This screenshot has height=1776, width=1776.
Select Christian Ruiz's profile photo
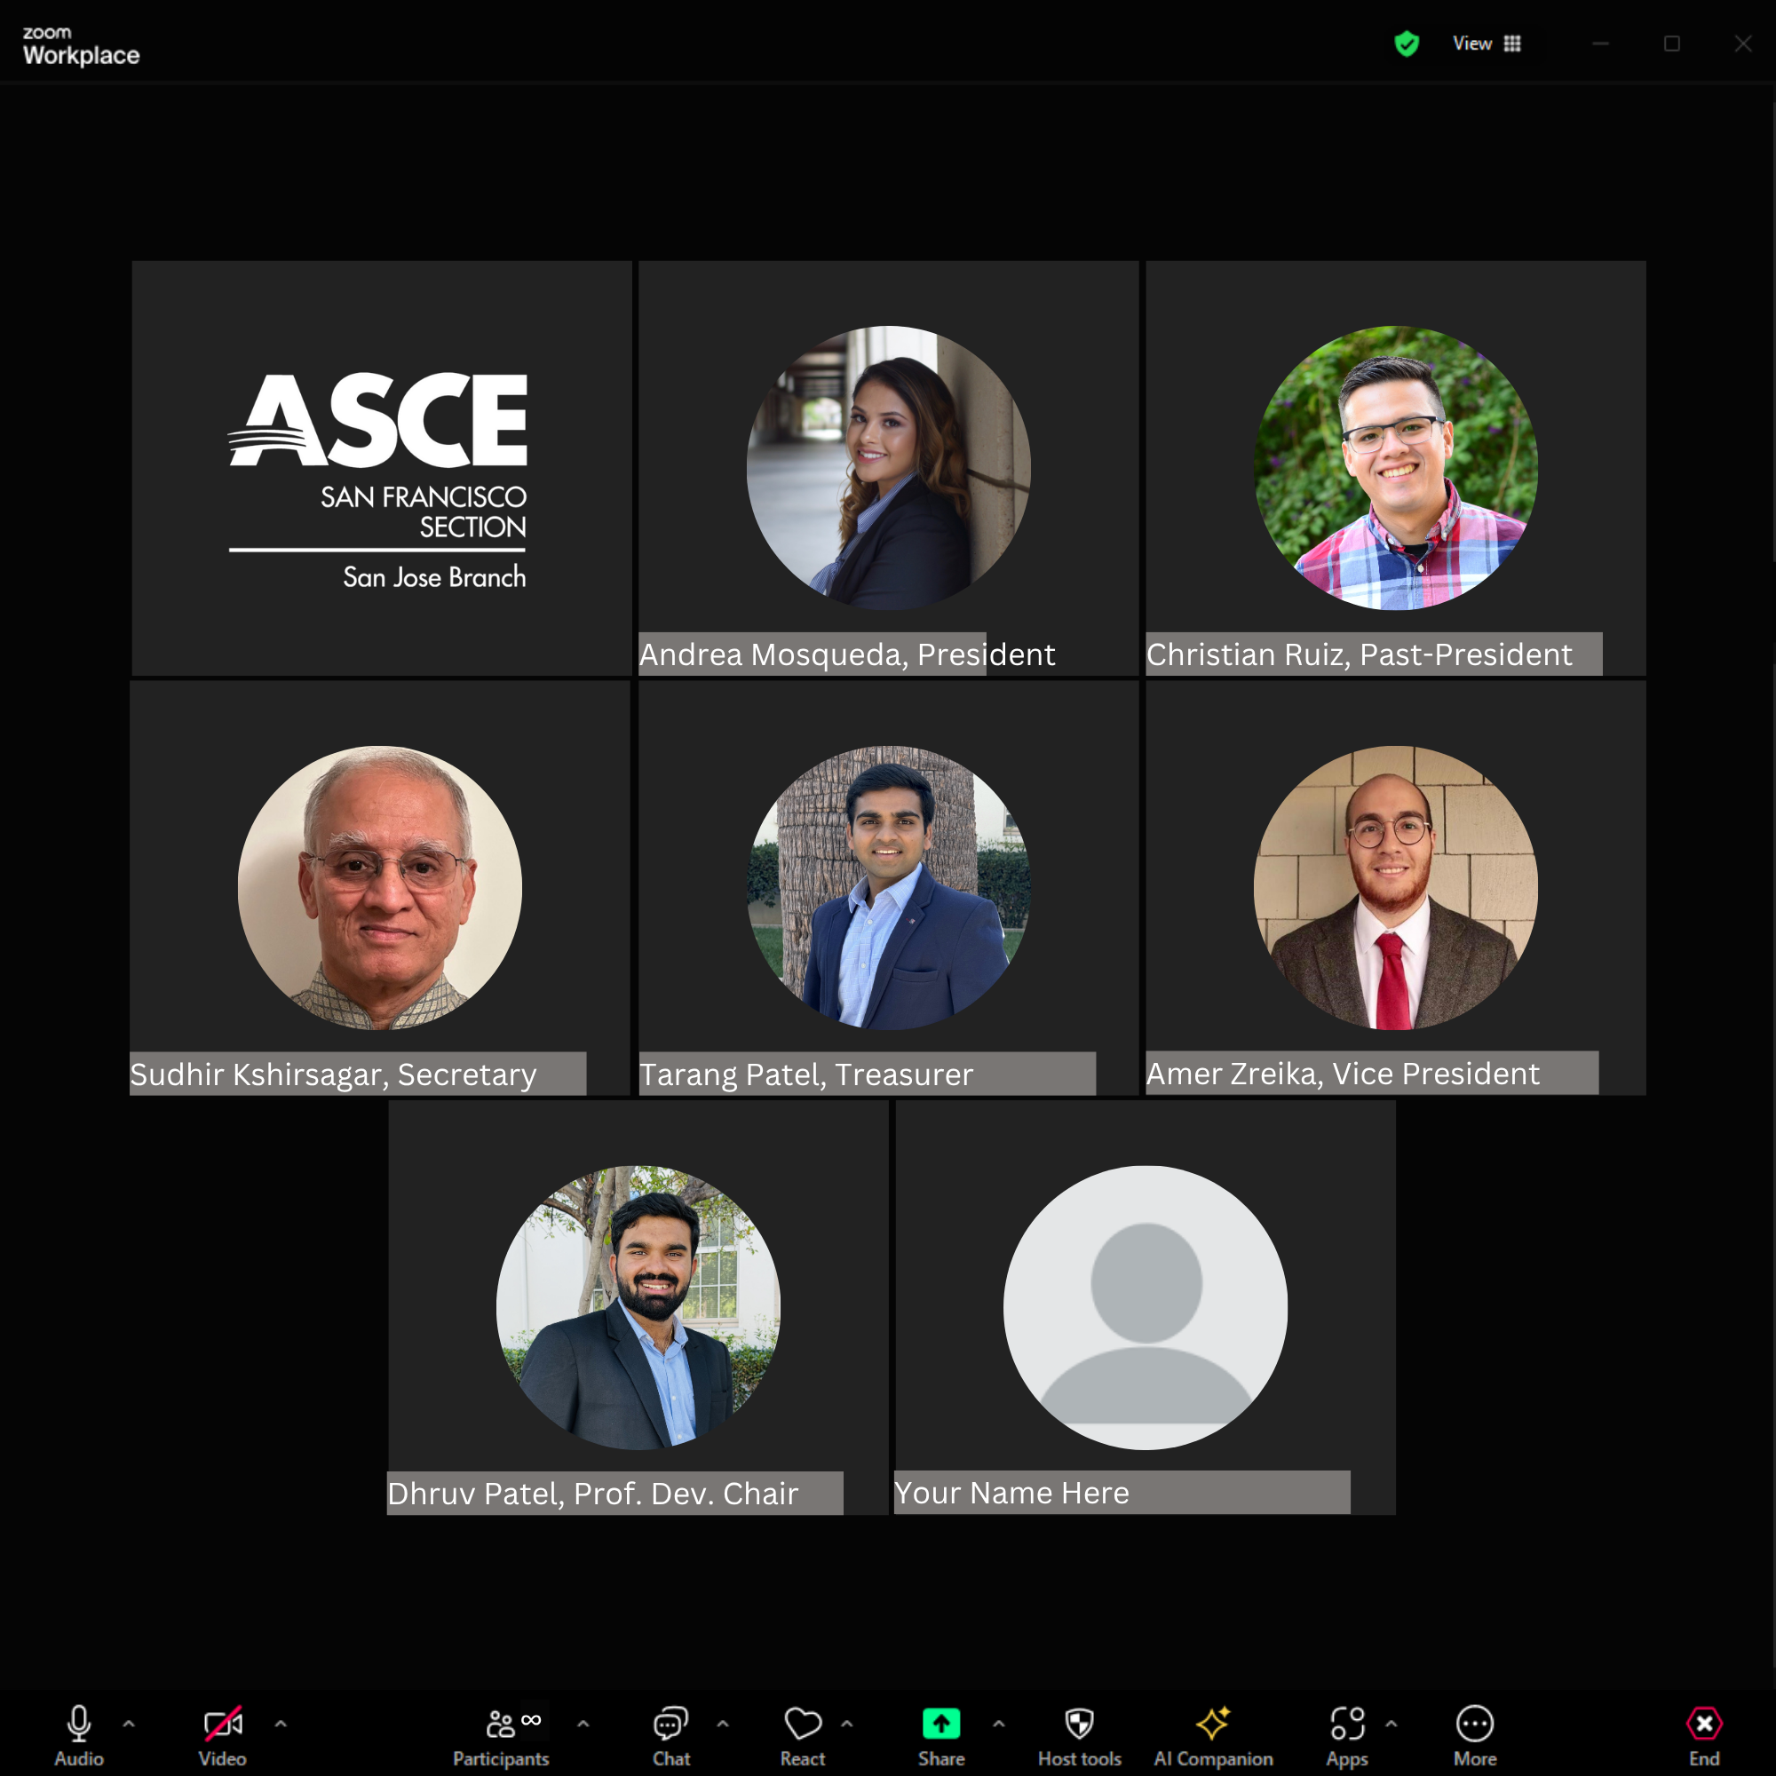(x=1395, y=468)
